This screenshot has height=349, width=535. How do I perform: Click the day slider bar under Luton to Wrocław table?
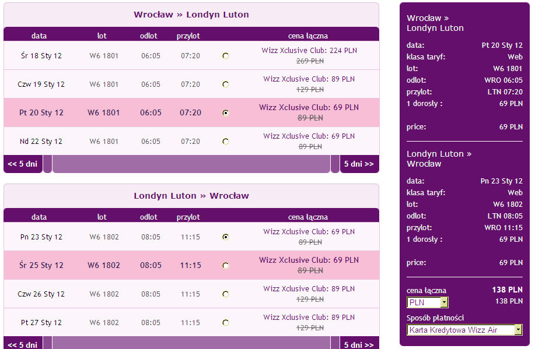click(191, 343)
